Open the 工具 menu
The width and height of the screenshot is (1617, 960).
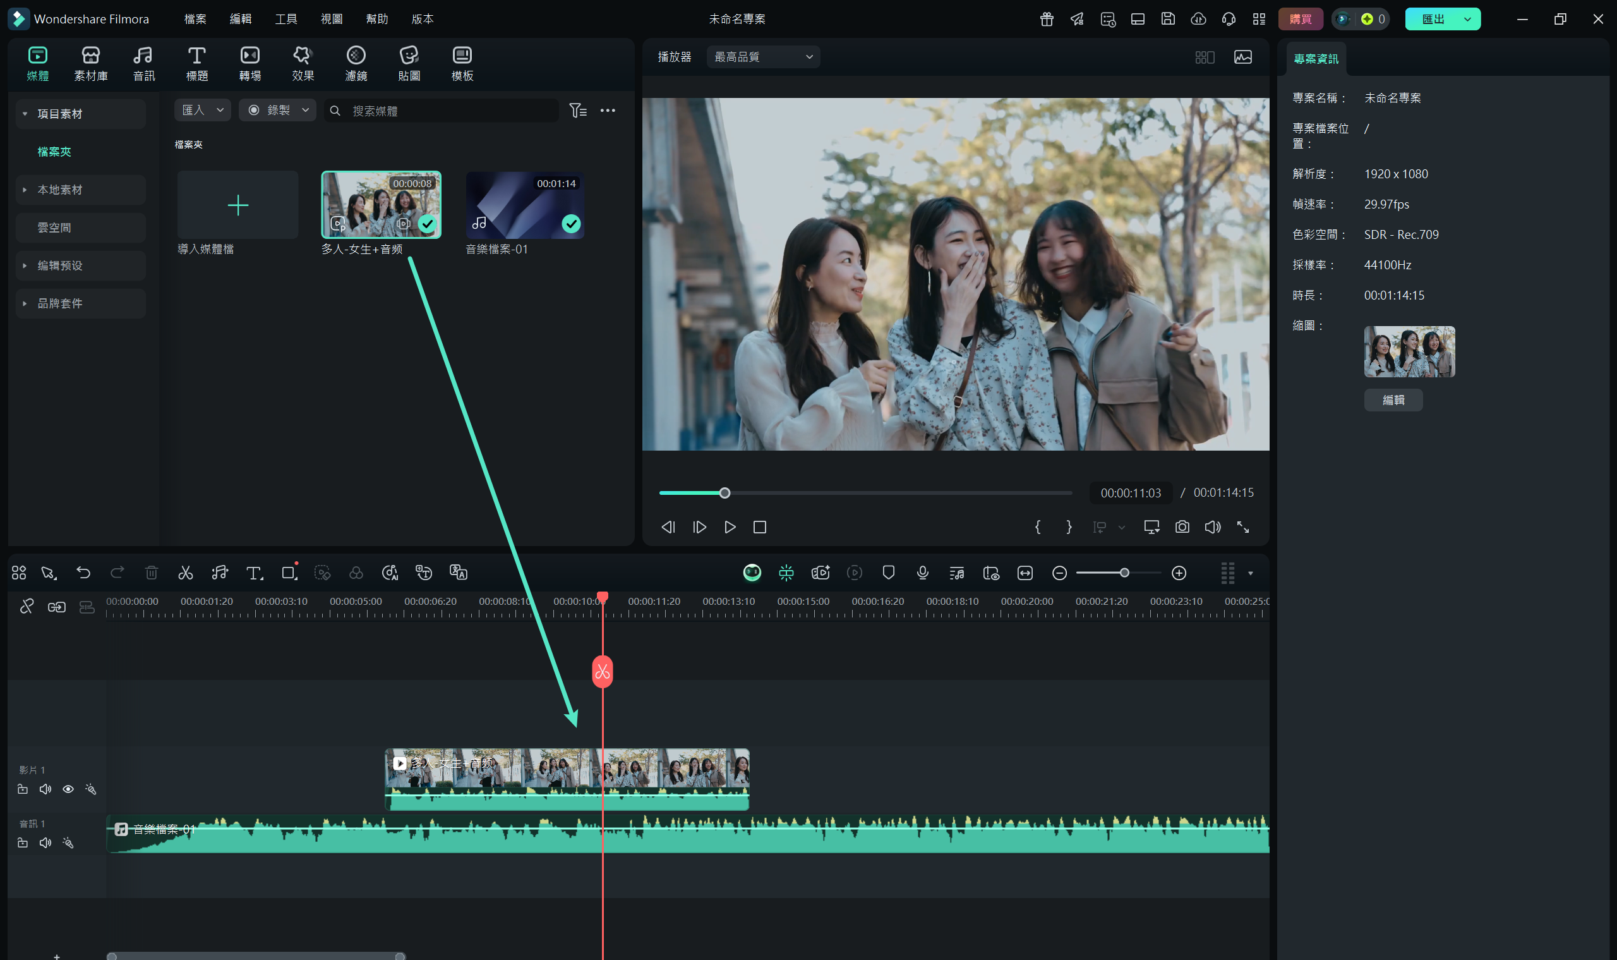pos(286,19)
